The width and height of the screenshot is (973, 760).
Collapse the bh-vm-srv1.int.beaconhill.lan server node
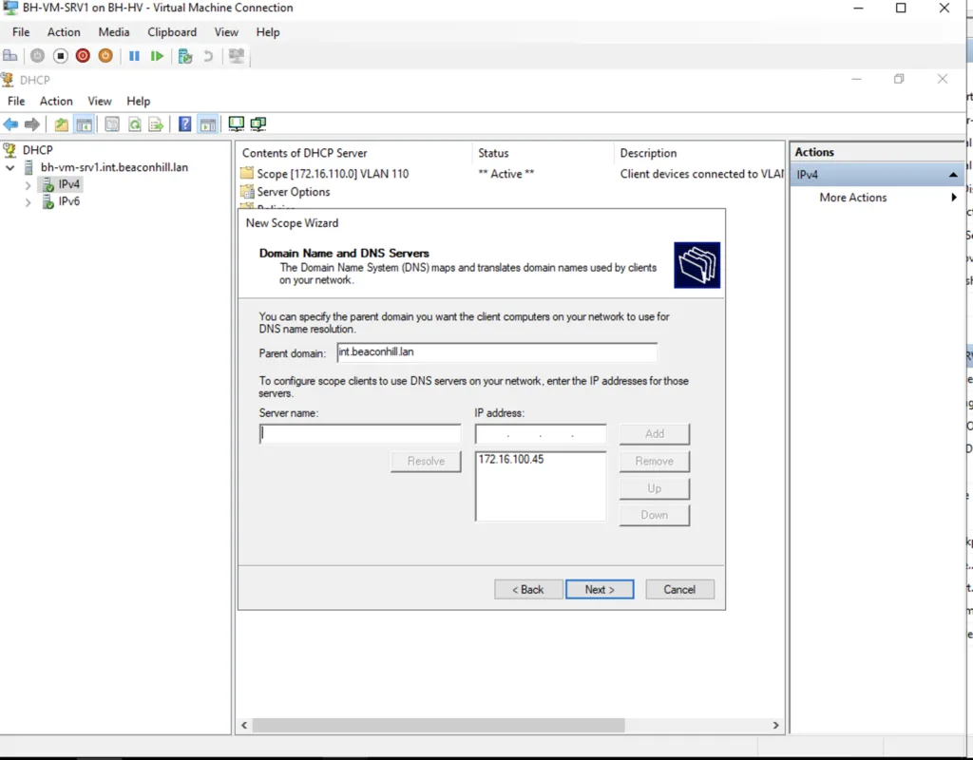tap(10, 167)
